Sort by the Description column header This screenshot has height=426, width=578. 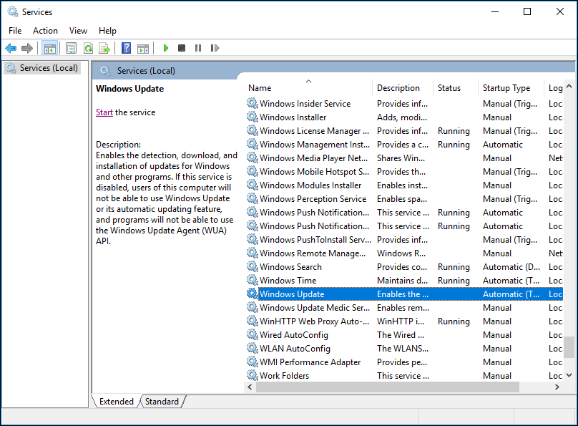pos(403,88)
